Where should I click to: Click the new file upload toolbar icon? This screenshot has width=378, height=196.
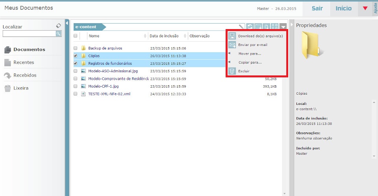point(267,27)
